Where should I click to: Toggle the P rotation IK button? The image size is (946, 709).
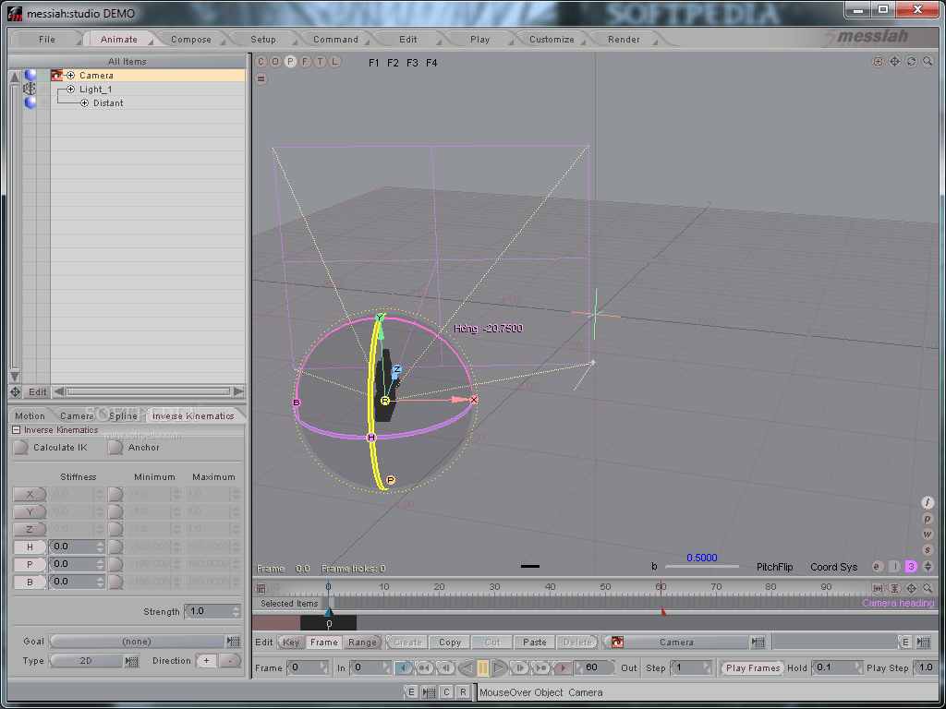coord(29,564)
